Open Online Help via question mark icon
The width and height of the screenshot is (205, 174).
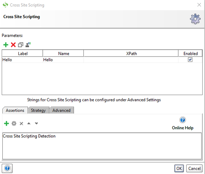[182, 120]
